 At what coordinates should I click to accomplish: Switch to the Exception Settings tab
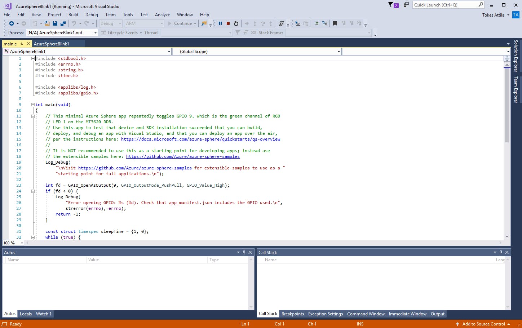(325, 314)
